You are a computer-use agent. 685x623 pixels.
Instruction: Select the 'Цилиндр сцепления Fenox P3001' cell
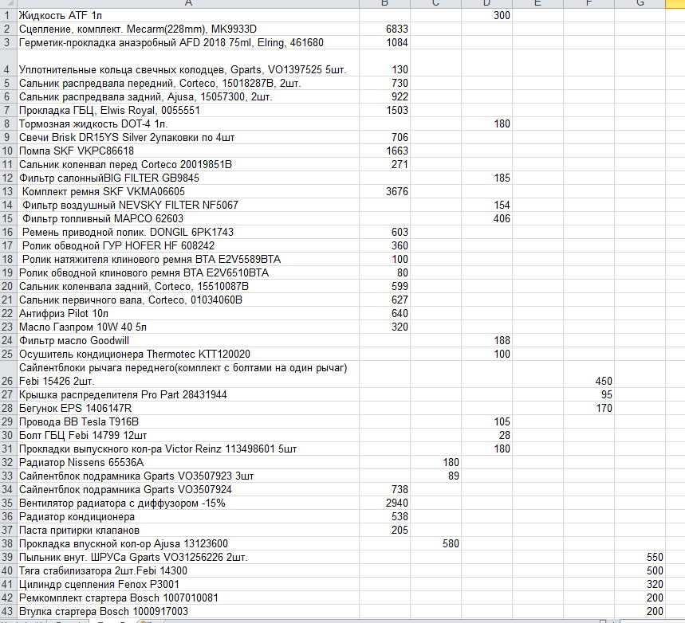point(188,584)
